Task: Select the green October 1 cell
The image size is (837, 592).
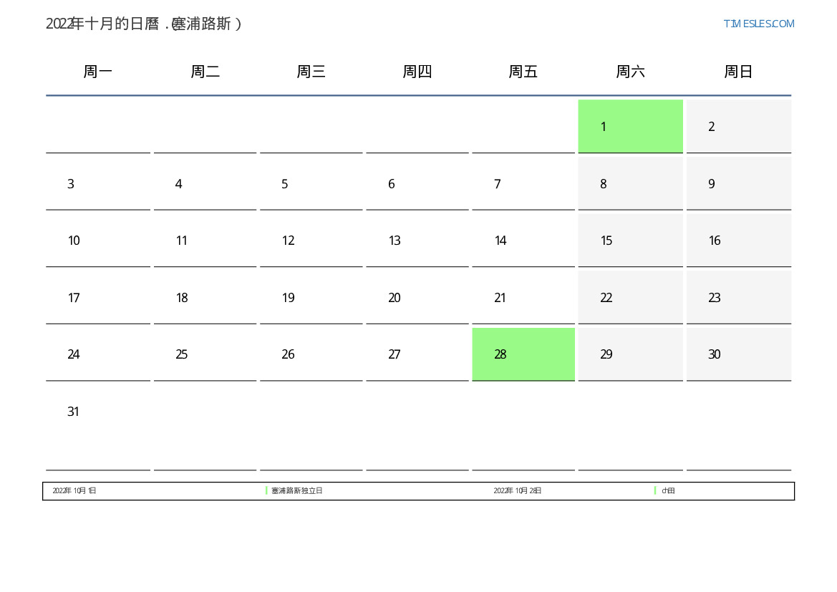Action: (630, 126)
